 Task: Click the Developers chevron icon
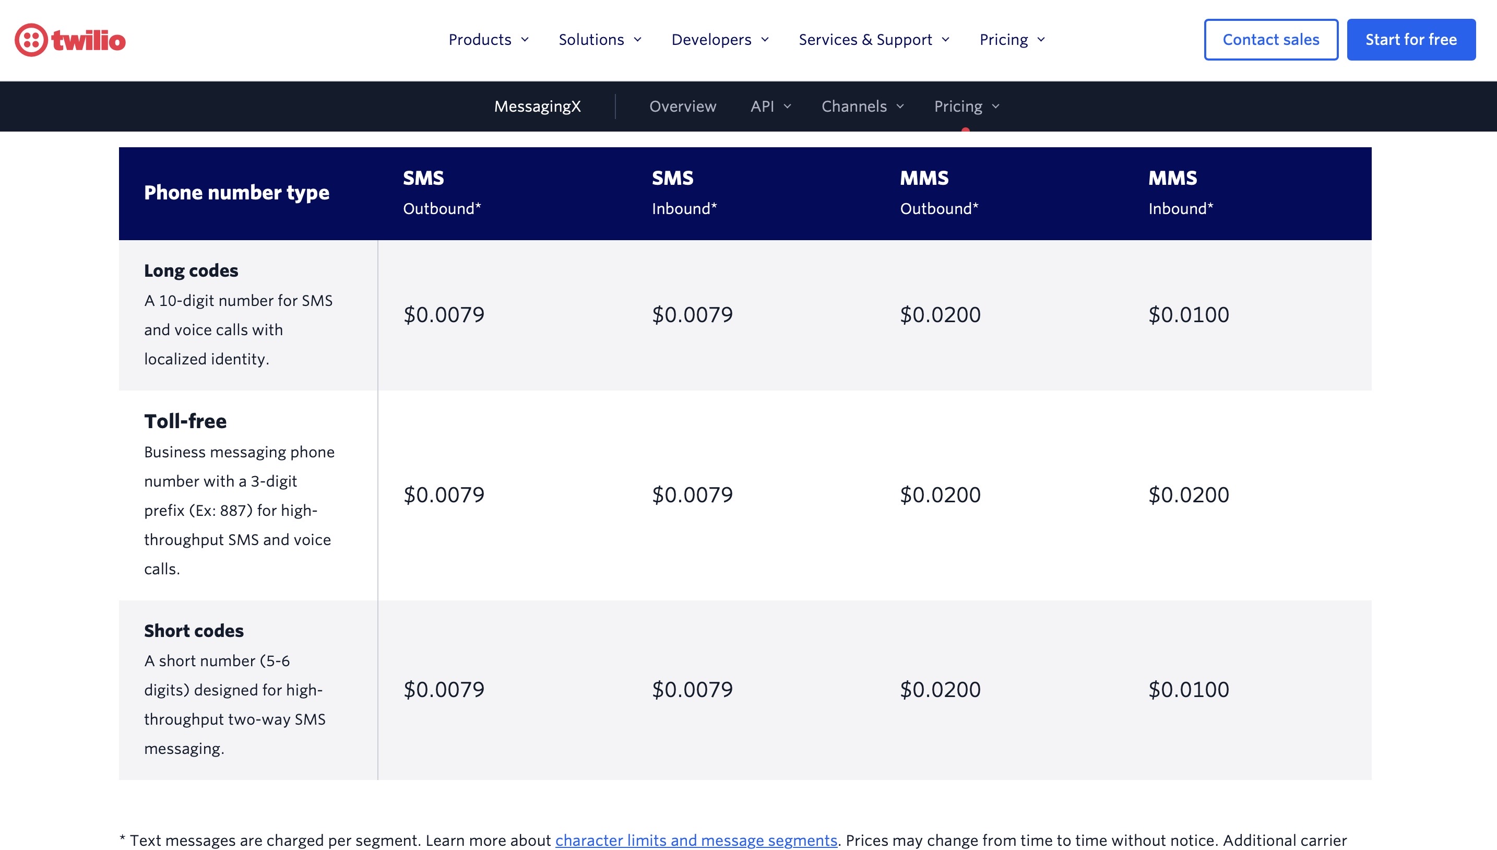(765, 40)
